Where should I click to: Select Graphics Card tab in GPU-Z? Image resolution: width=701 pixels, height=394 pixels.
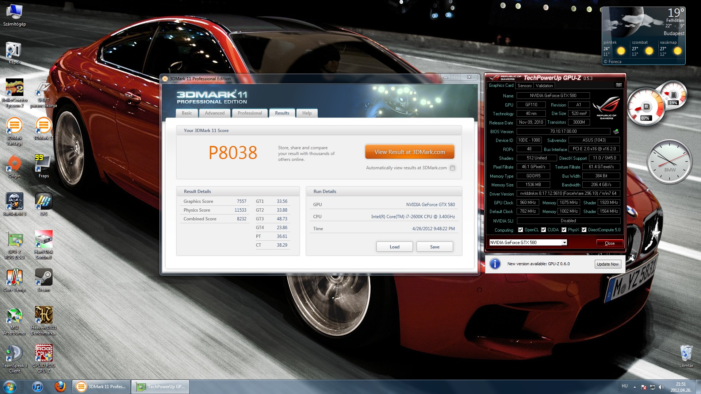[x=501, y=85]
